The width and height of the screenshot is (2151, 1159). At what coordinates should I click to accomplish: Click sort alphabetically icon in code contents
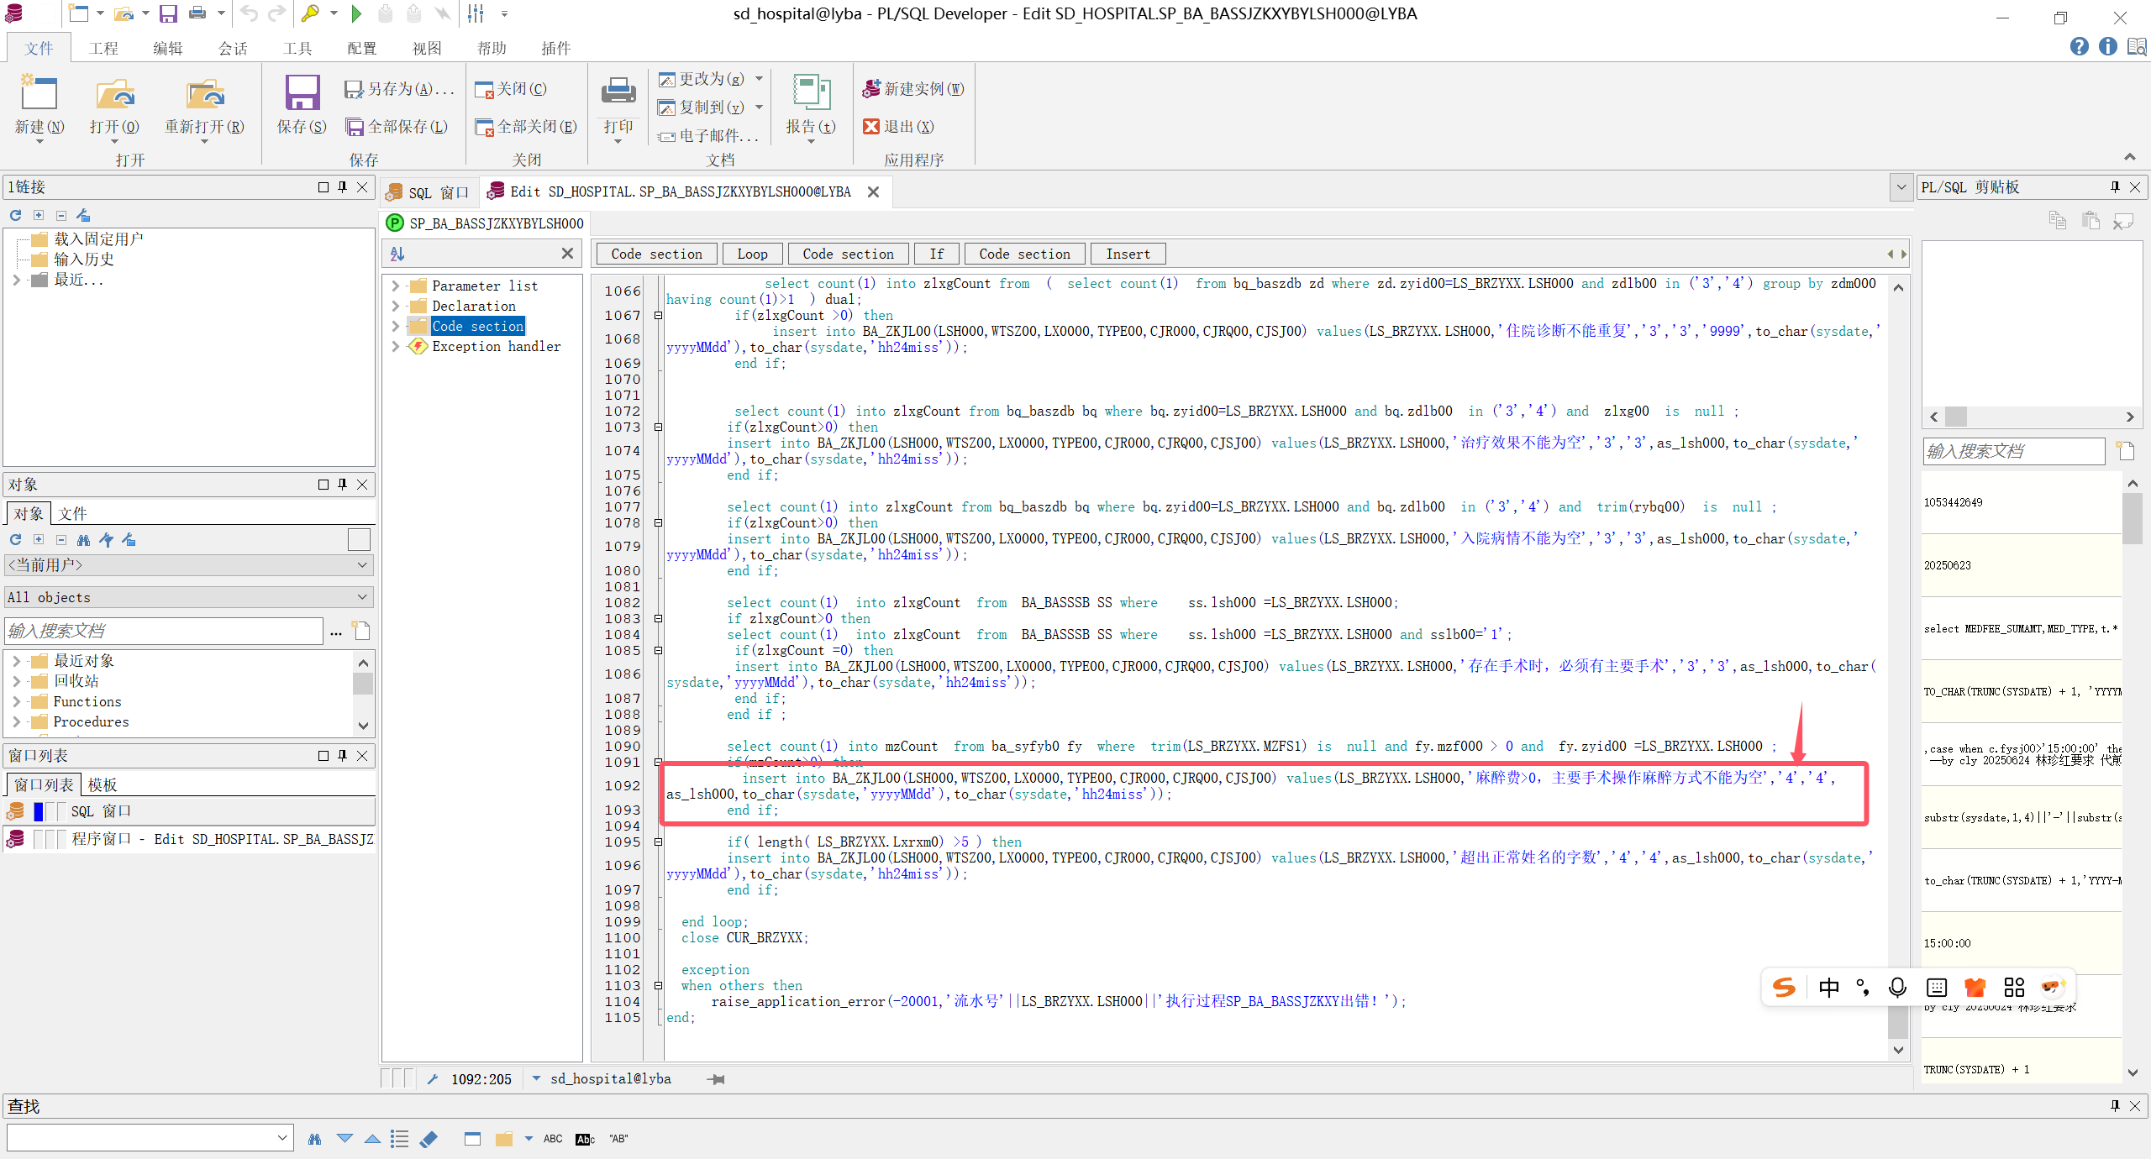(x=398, y=254)
